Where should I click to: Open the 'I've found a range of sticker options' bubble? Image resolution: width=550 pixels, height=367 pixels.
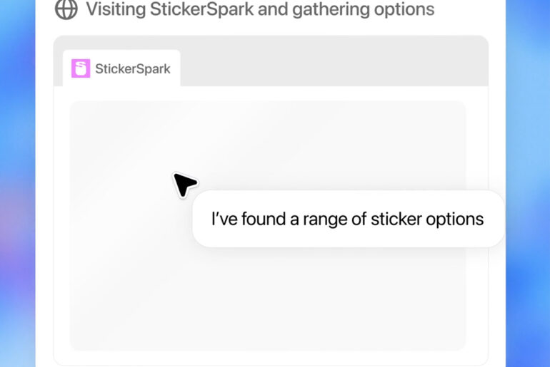click(x=349, y=219)
